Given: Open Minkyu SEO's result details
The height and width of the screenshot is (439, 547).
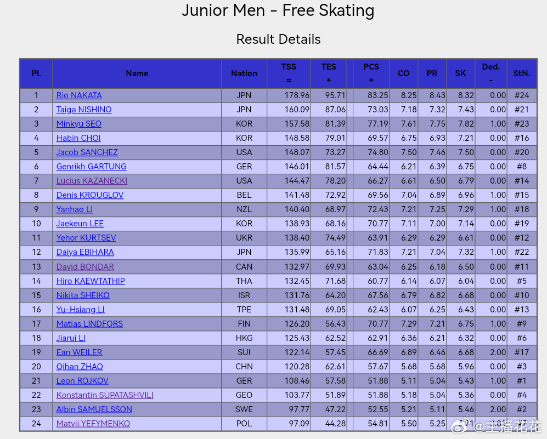Looking at the screenshot, I should 78,124.
